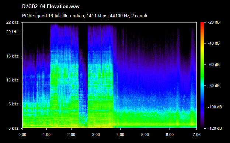Click the '15 kHz' frequency axis label
This screenshot has height=143, width=230.
pyautogui.click(x=12, y=56)
